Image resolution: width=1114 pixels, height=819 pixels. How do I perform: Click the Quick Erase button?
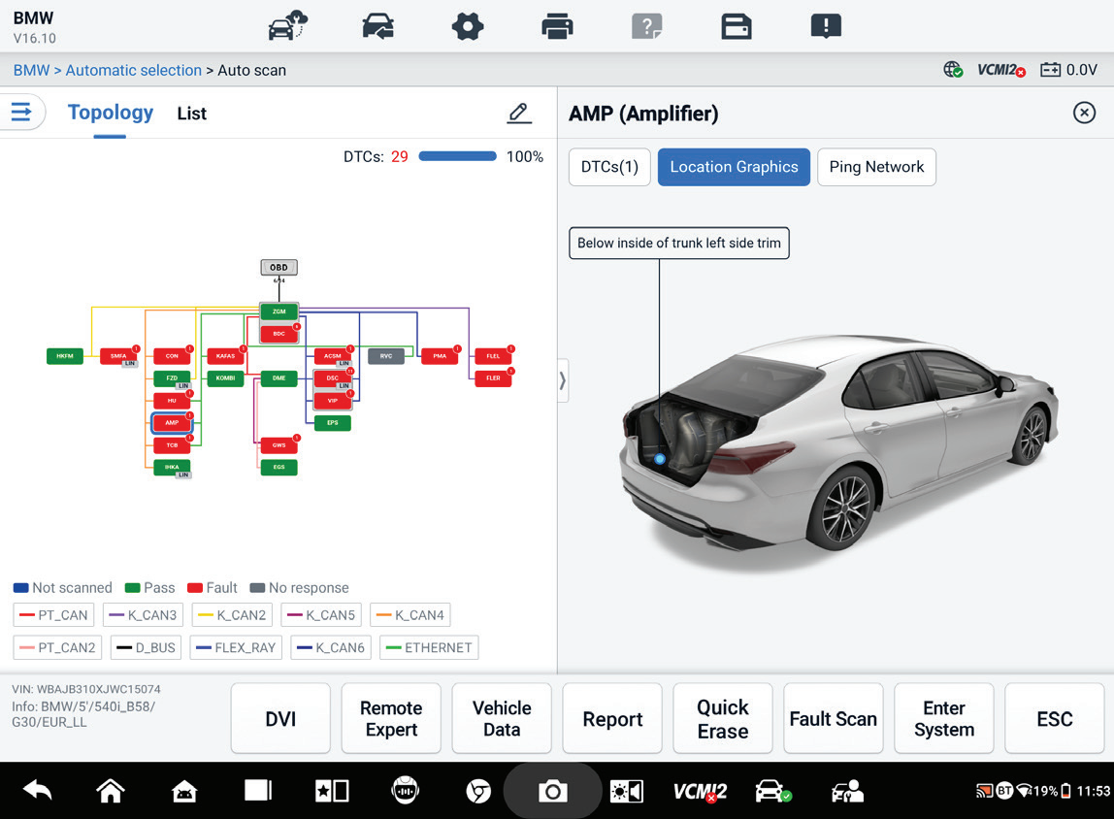tap(723, 719)
